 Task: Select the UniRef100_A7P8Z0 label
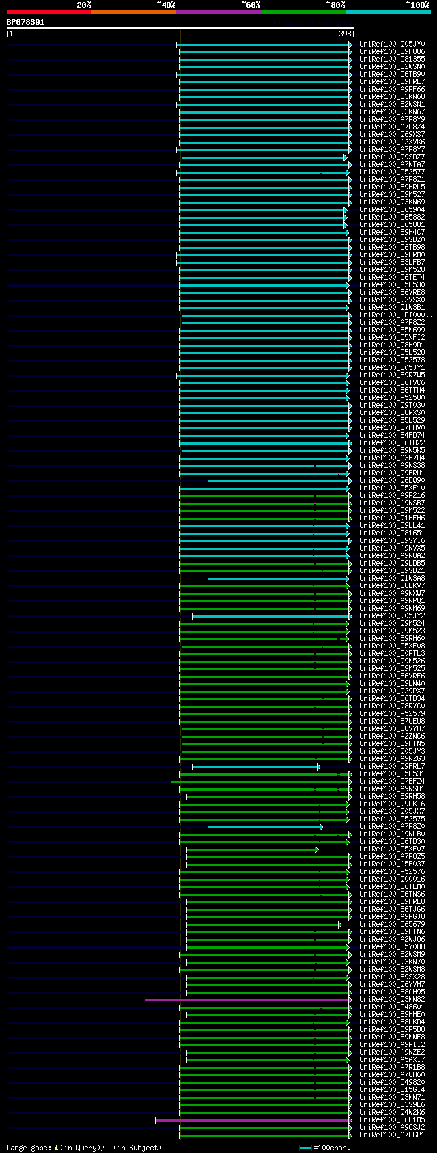392,827
